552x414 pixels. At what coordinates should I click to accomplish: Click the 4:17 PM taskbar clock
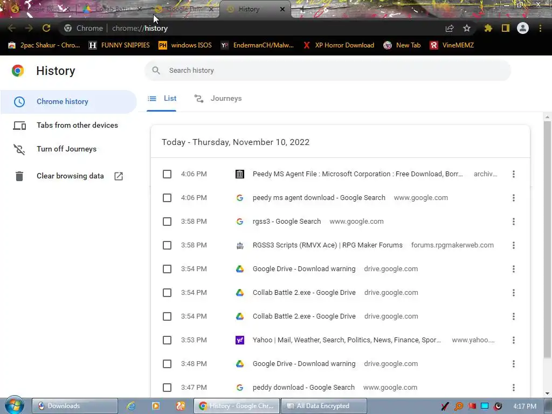coord(525,406)
